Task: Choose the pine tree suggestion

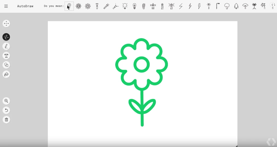Action: pyautogui.click(x=236, y=6)
